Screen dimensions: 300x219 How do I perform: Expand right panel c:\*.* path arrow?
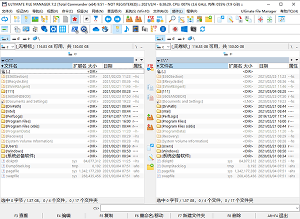[x=158, y=60]
